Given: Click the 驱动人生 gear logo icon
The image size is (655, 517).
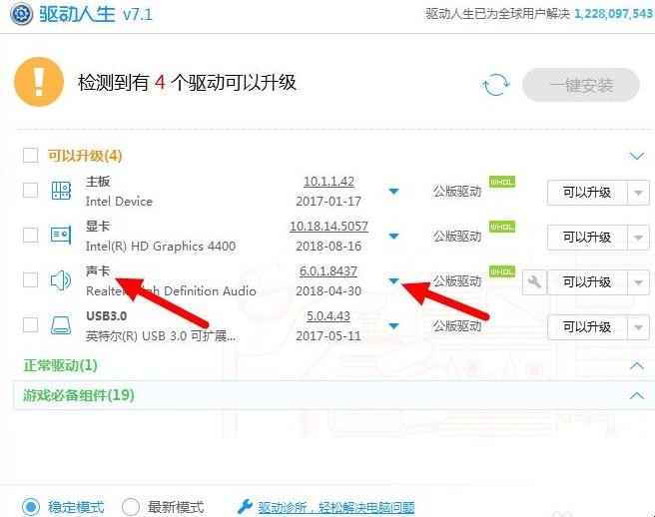Looking at the screenshot, I should [21, 14].
